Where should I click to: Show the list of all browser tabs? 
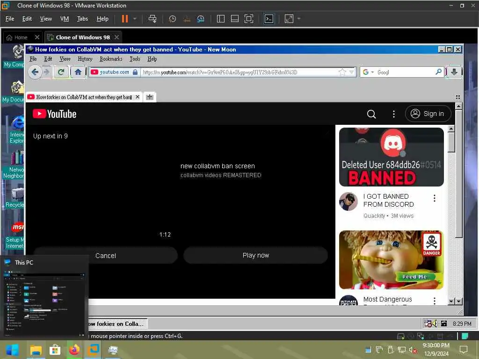(x=457, y=97)
